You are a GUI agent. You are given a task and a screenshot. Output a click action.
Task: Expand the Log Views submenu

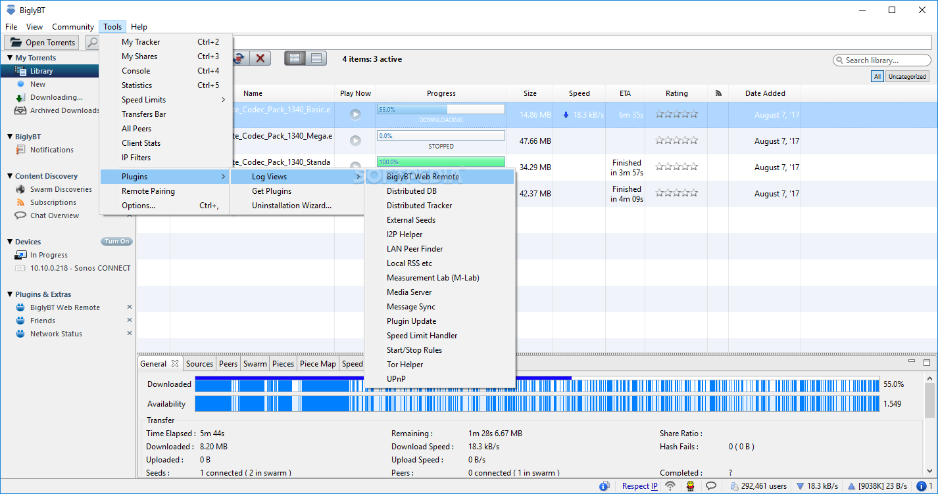coord(297,177)
